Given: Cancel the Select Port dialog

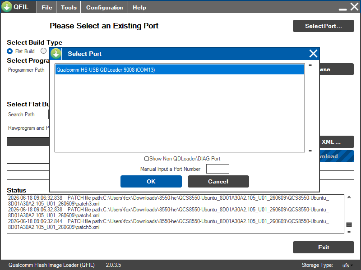Looking at the screenshot, I should [x=218, y=182].
